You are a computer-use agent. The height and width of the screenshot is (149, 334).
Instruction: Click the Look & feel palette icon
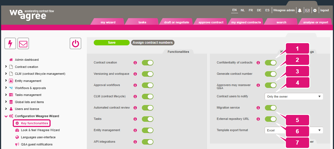[x=17, y=130]
